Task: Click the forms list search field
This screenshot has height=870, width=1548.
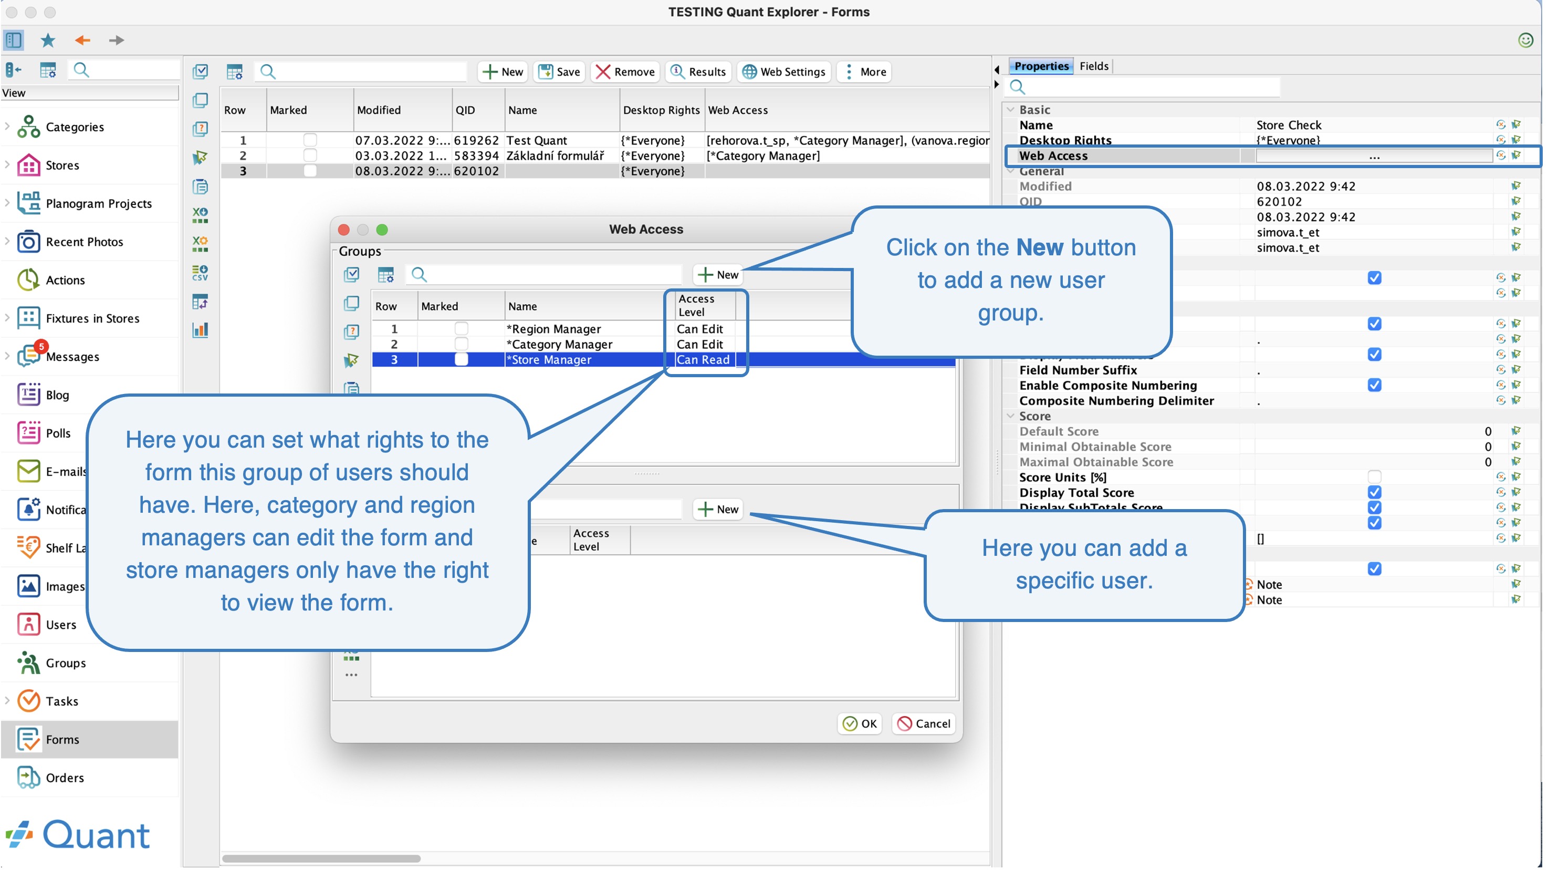Action: click(361, 72)
